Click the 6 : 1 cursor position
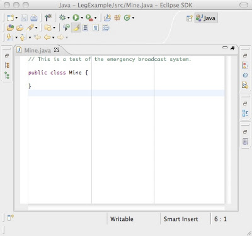The image size is (252, 236). click(x=220, y=219)
